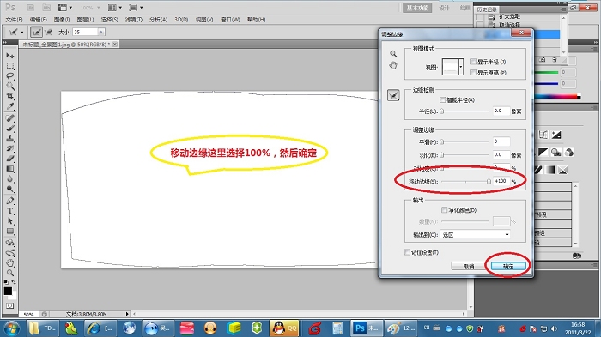Click the Hand icon in Refine Edge dialog
601x337 pixels.
coord(393,65)
